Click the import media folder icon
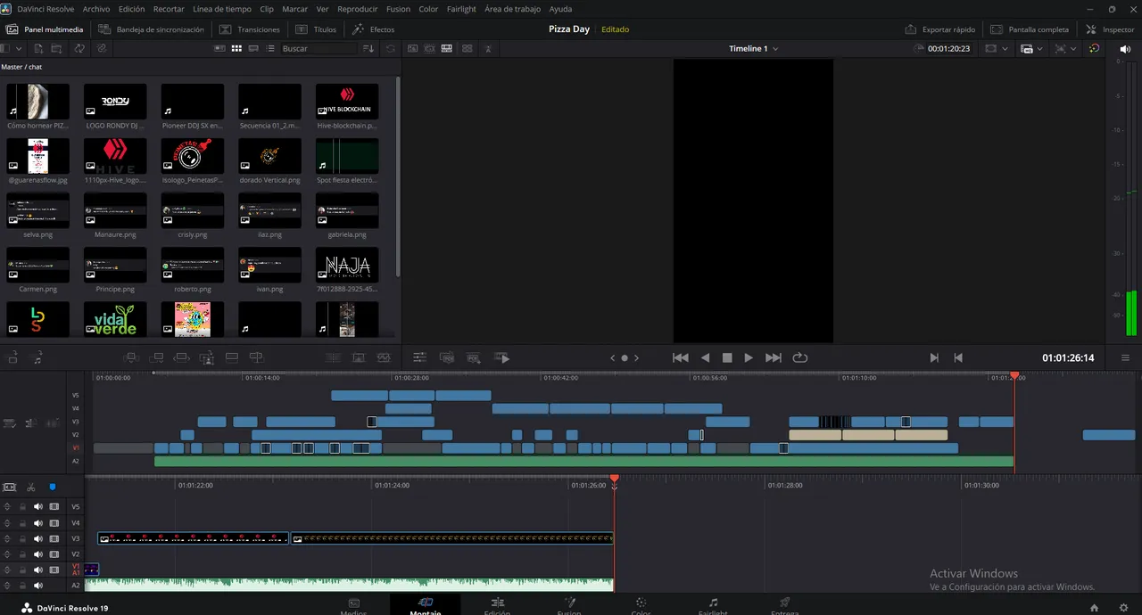 click(x=55, y=48)
